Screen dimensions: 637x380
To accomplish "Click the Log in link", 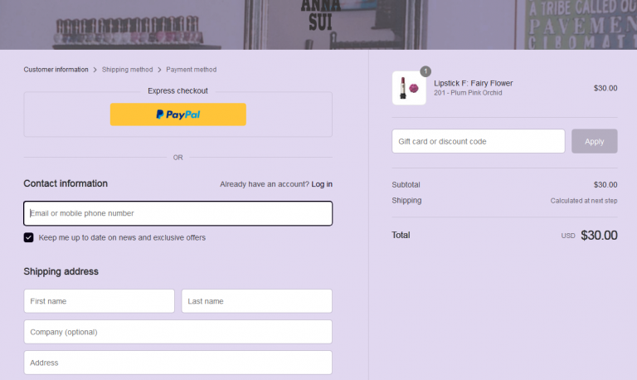I will [322, 184].
